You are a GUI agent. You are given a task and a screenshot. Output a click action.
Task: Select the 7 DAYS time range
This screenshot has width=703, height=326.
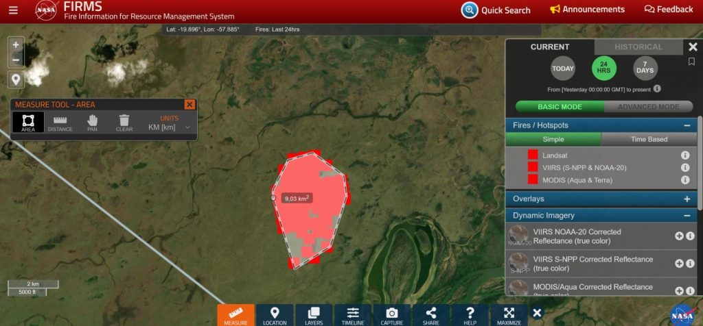[645, 68]
